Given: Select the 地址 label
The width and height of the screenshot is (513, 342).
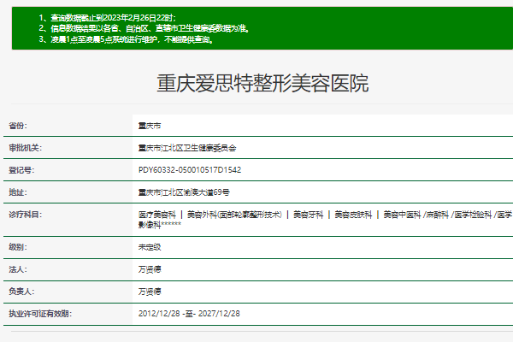Looking at the screenshot, I should point(18,192).
